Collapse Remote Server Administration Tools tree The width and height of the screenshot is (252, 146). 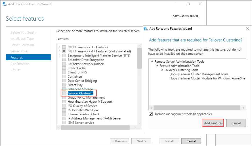coord(152,62)
